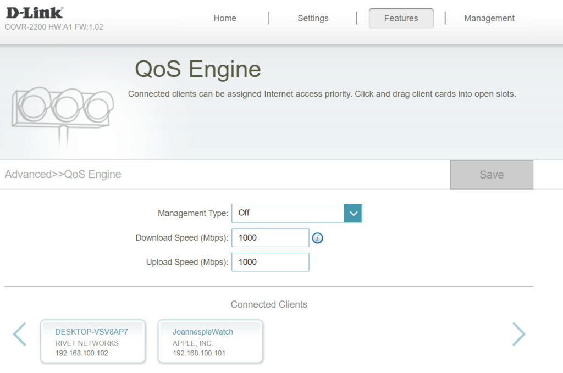Select the JoannespleWatch client name
Viewport: 563px width, 373px height.
[x=203, y=332]
